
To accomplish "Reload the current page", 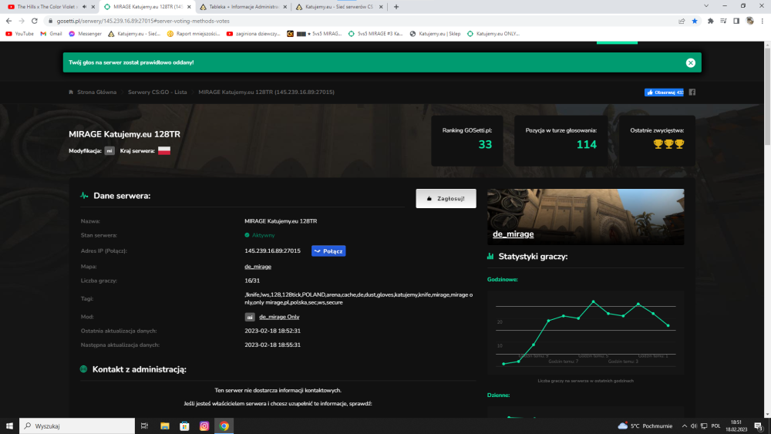I will pyautogui.click(x=35, y=21).
